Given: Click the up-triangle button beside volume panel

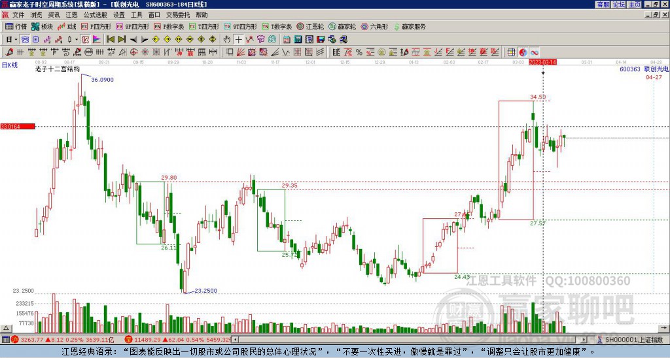Looking at the screenshot, I should 6,328.
